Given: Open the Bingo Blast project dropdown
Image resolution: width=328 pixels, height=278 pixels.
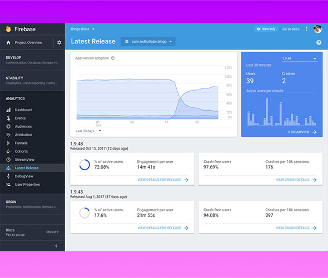Looking at the screenshot, I should point(82,29).
